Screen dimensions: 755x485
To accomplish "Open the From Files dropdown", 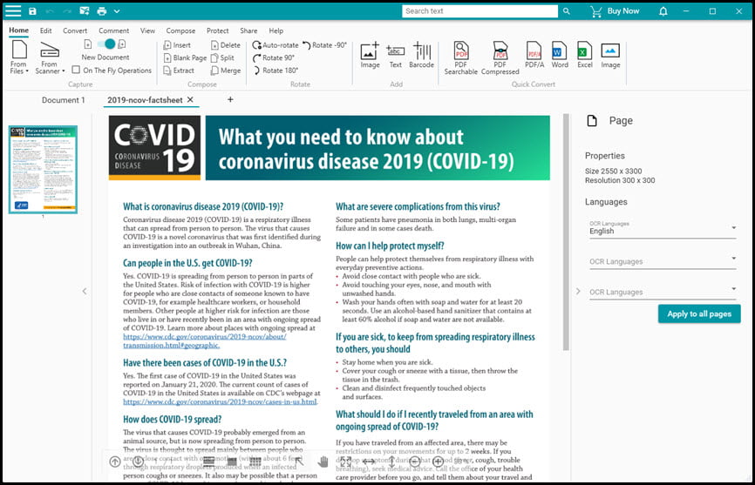I will pyautogui.click(x=19, y=57).
